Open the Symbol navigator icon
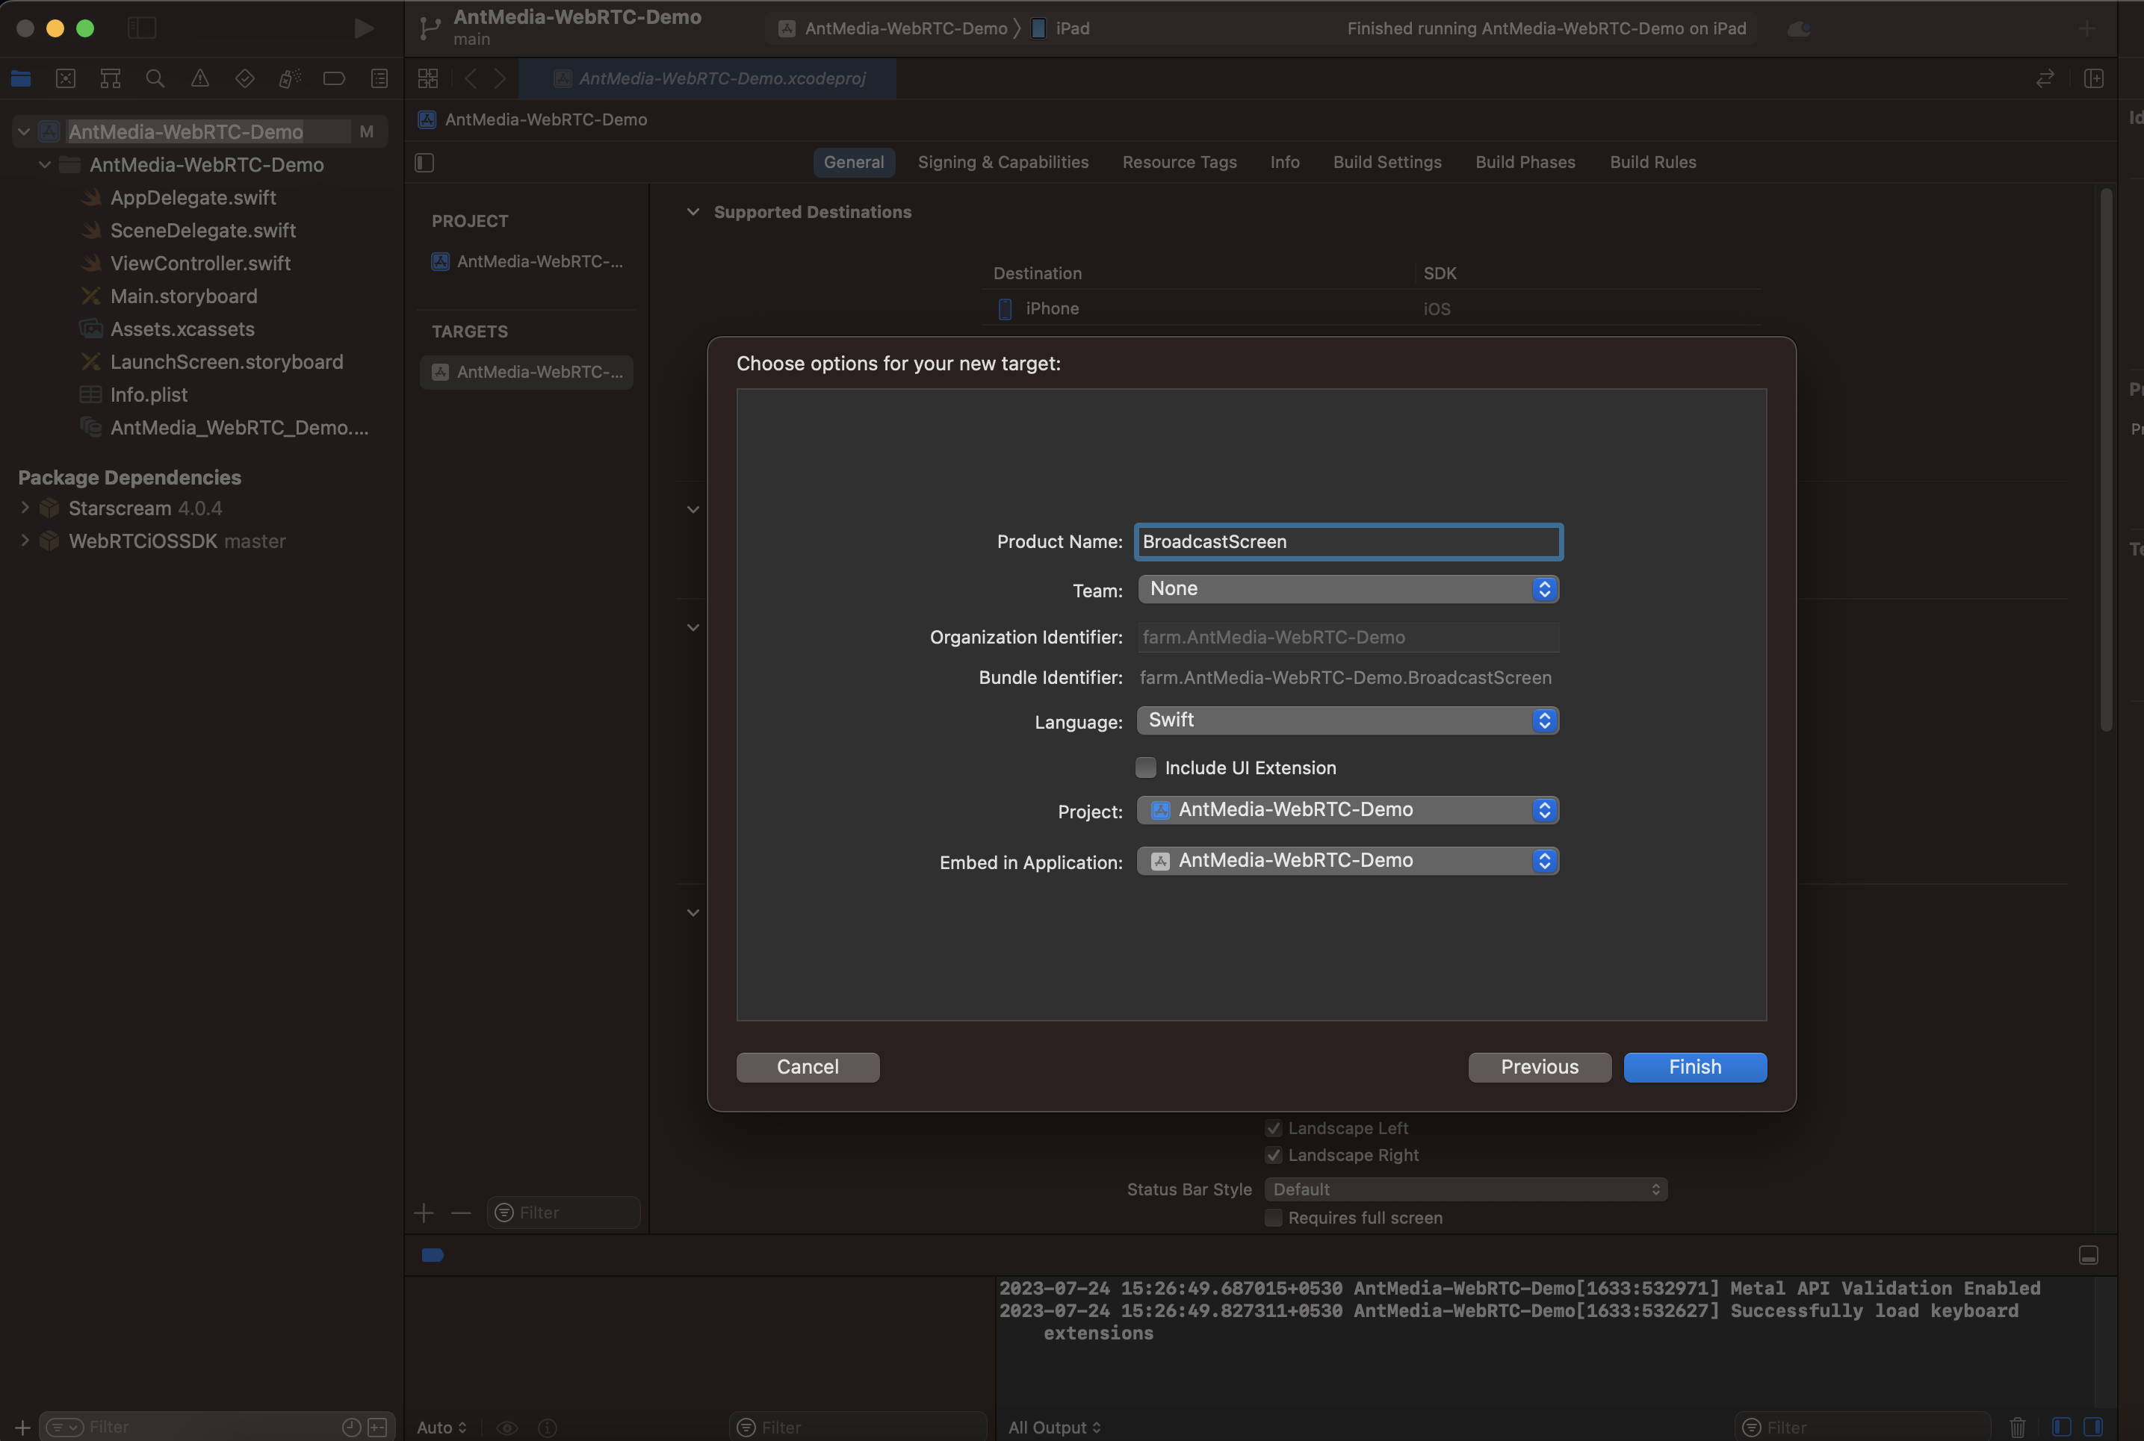2144x1441 pixels. [111, 79]
